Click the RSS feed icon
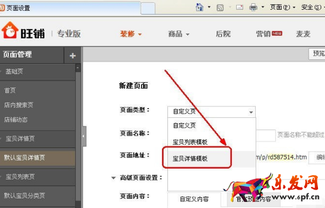The width and height of the screenshot is (325, 208). [x=220, y=8]
